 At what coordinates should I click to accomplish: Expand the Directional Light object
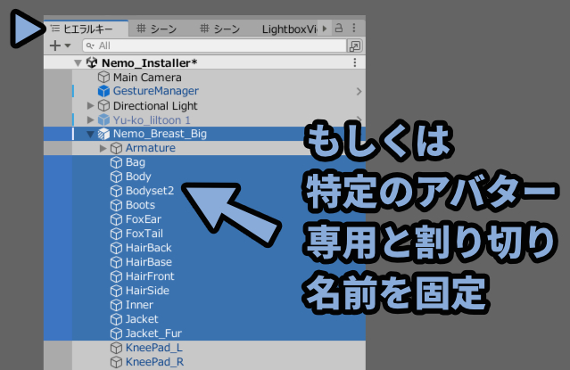pyautogui.click(x=90, y=106)
